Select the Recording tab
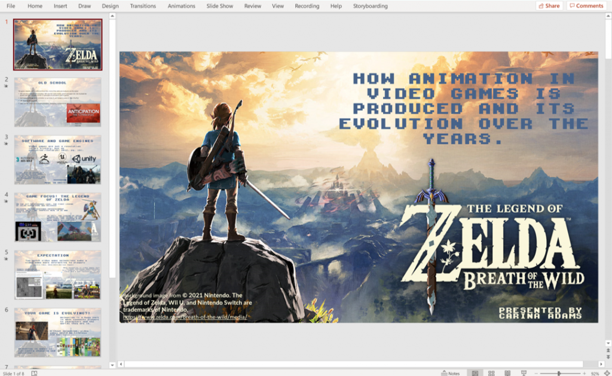The height and width of the screenshot is (376, 612). point(307,6)
